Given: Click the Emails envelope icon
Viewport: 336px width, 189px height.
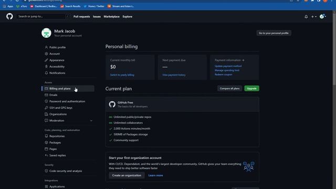Looking at the screenshot, I should [46, 94].
